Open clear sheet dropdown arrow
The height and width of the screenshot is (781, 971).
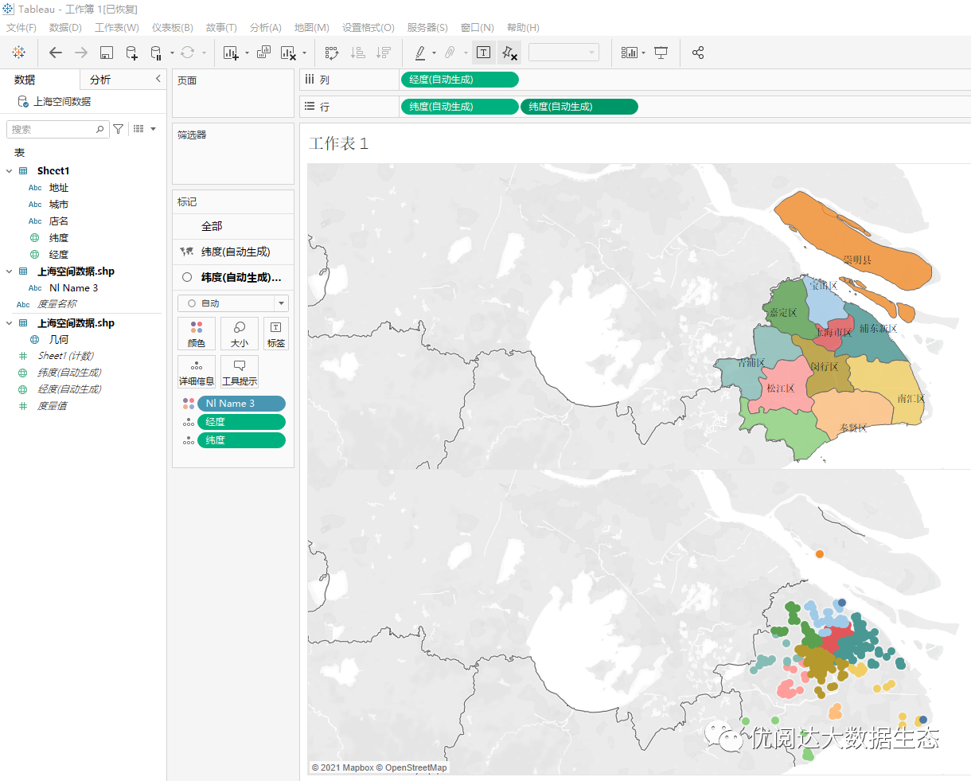(304, 53)
